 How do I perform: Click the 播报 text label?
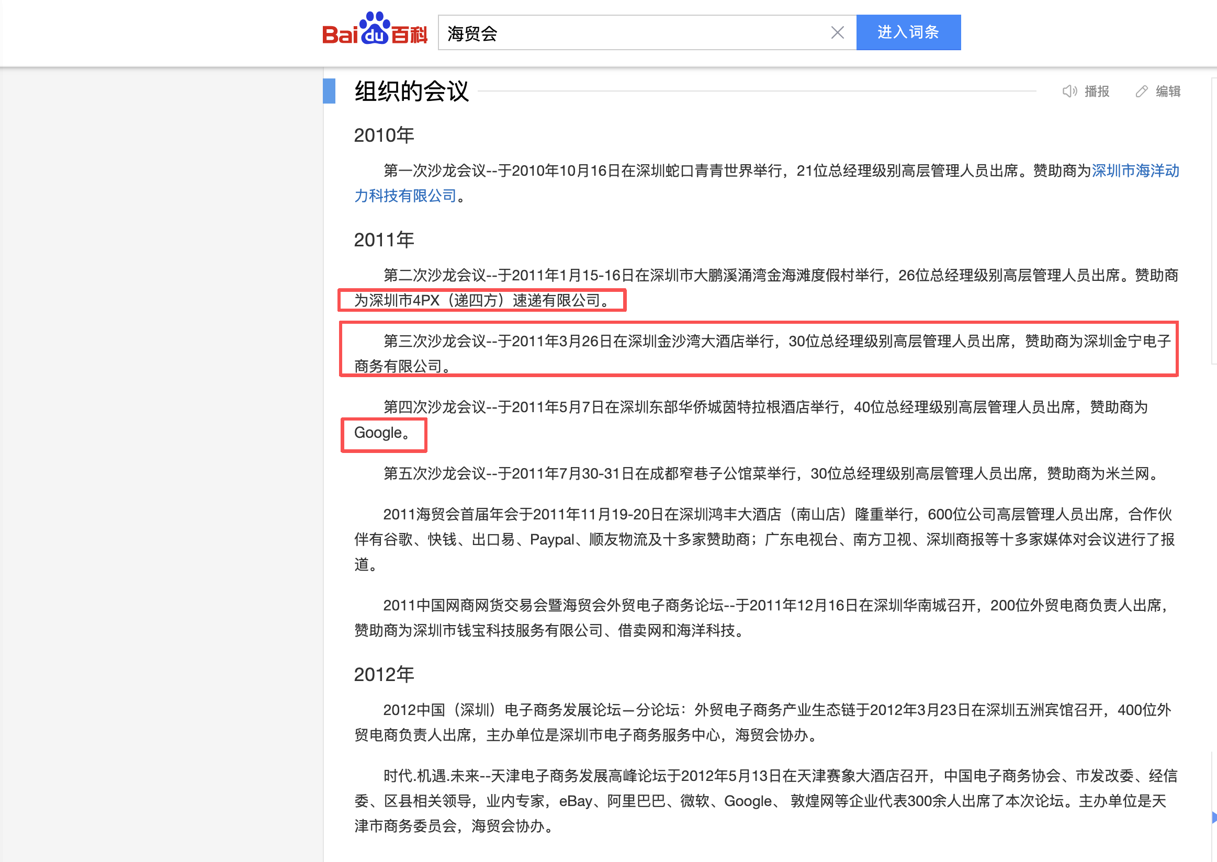pos(1097,92)
